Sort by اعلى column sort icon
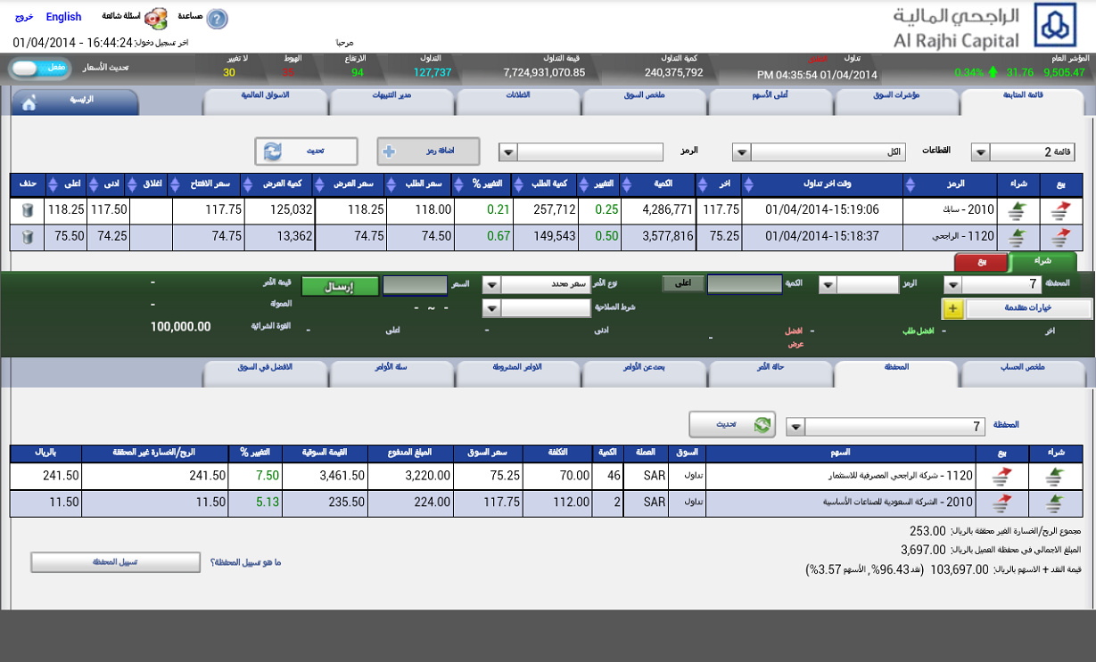 tap(52, 184)
